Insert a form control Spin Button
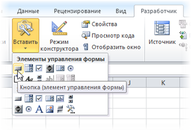The width and height of the screenshot is (191, 130). 50,69
